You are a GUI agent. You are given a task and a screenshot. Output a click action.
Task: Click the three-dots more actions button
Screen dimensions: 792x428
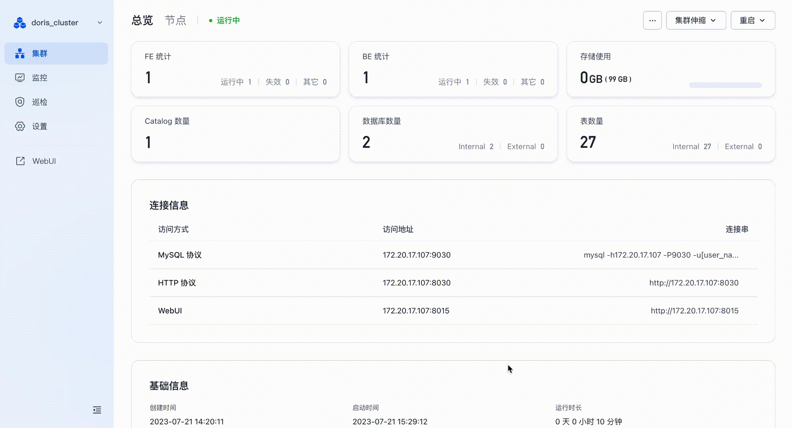(652, 20)
